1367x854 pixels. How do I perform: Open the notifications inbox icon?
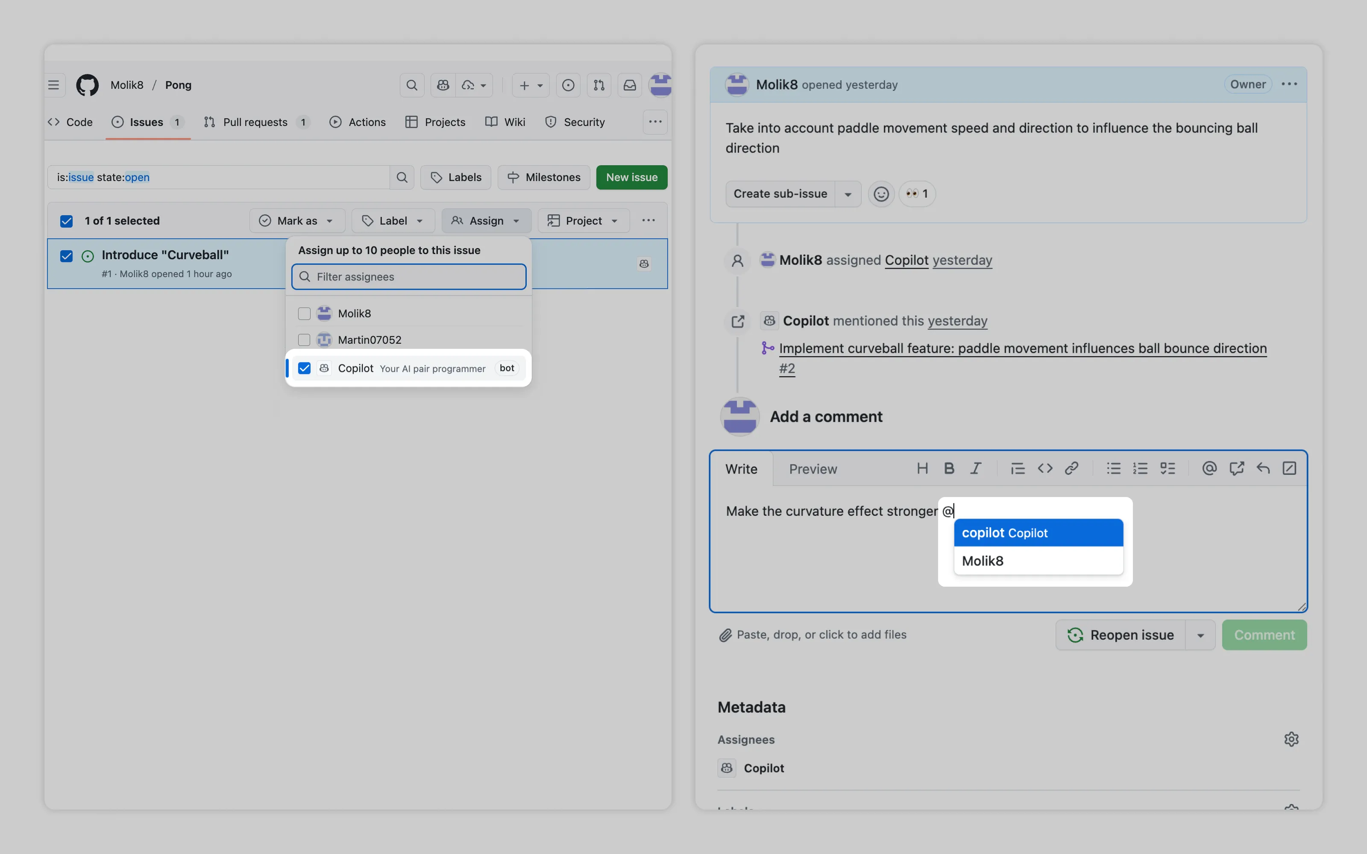coord(629,85)
